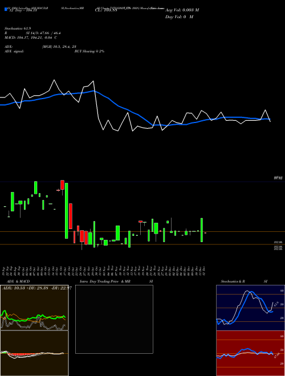Image resolution: width=285 pixels, height=376 pixels.
Task: Click the '12 Dec' date axis label
Action: pyautogui.click(x=203, y=271)
